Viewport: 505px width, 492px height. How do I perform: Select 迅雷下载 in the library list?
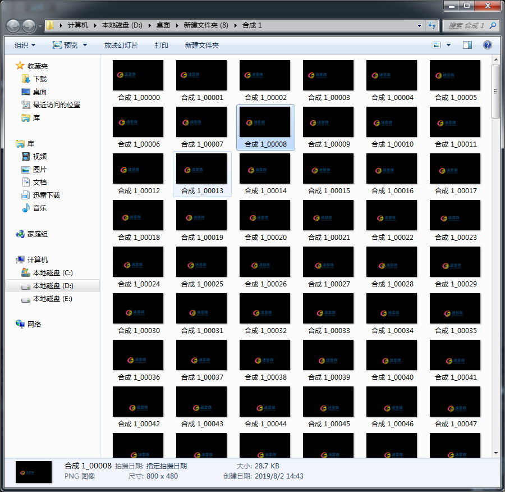46,195
